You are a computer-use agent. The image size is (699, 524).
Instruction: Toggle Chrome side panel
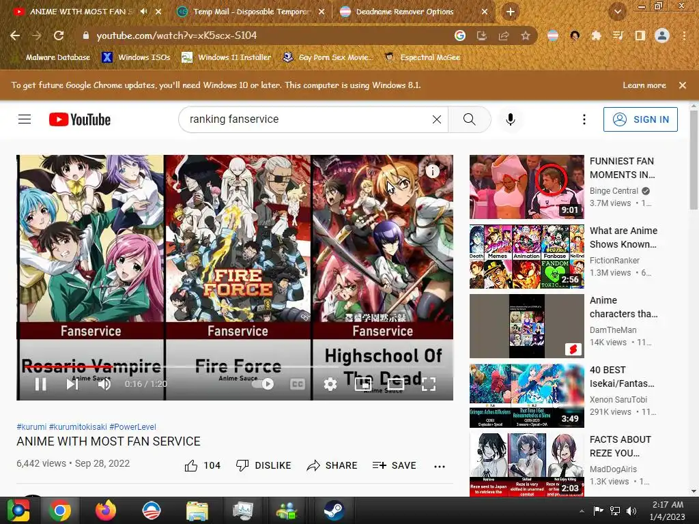pyautogui.click(x=640, y=35)
